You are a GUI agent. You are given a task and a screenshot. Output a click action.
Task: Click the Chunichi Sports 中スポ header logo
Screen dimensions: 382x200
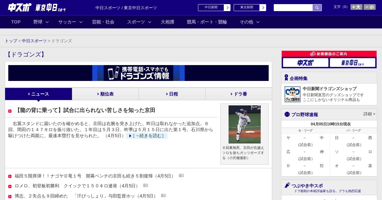[20, 8]
